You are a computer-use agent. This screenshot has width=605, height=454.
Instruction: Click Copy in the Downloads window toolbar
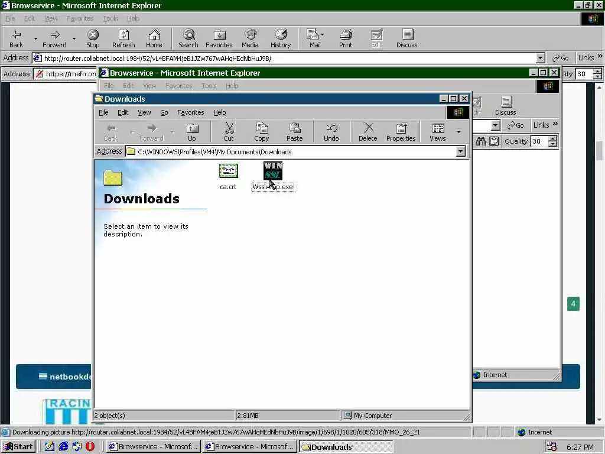click(x=261, y=132)
